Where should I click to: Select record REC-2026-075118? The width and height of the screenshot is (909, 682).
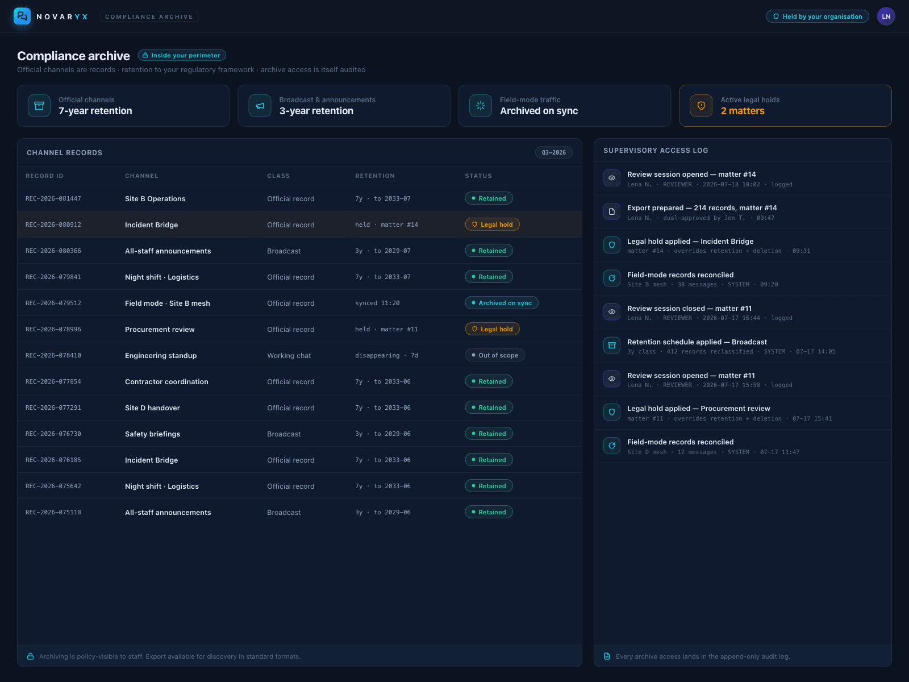pyautogui.click(x=53, y=512)
